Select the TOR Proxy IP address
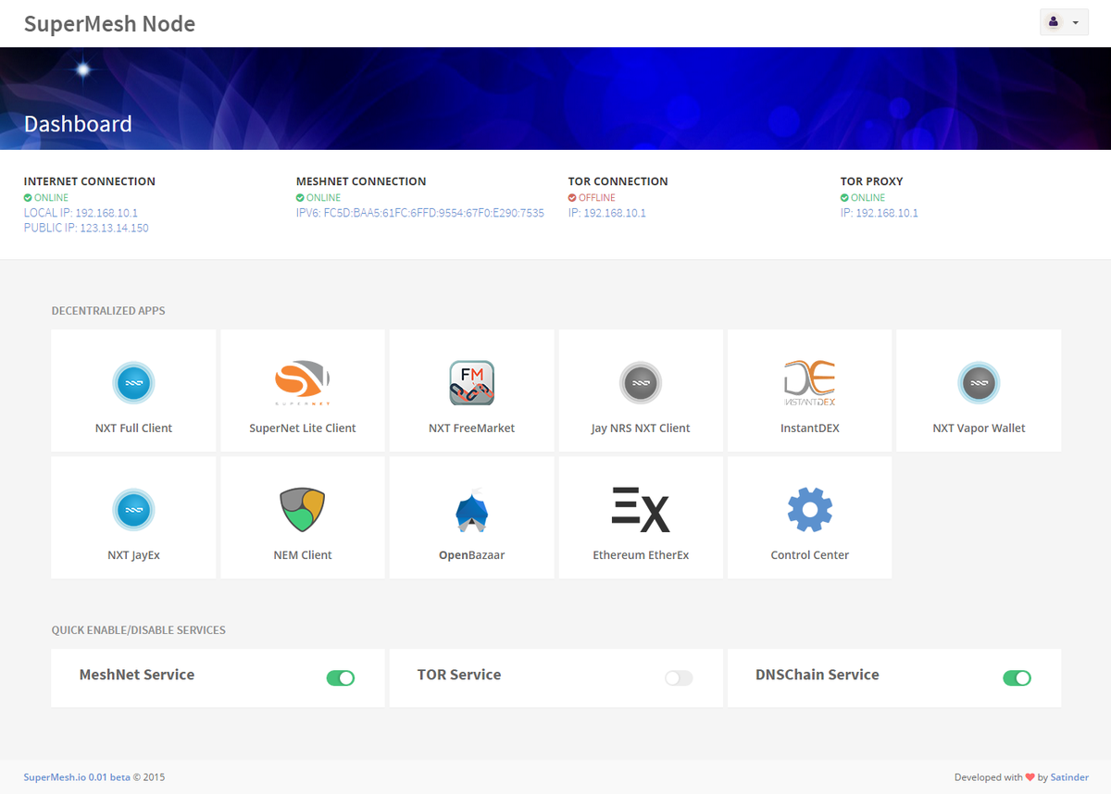Screen dimensions: 1111x794 (880, 213)
